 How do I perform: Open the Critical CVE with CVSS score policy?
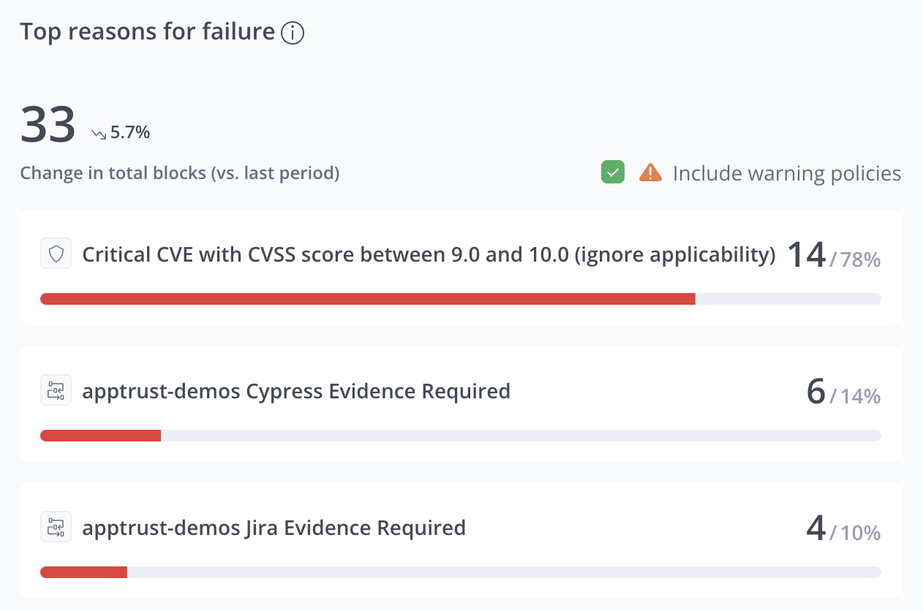click(429, 254)
